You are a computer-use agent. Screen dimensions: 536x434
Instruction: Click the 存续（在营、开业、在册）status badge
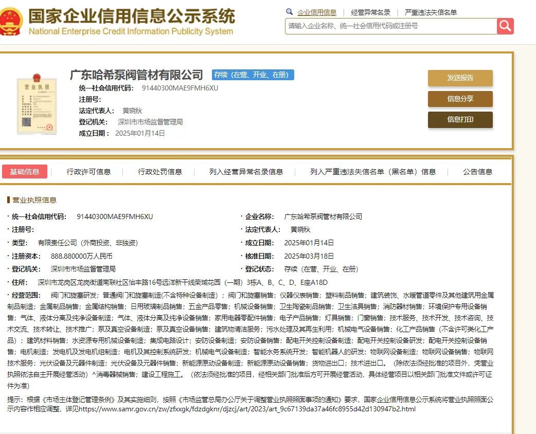[x=253, y=75]
